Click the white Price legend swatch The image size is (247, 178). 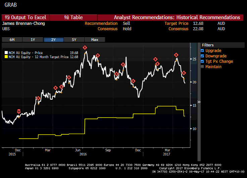pyautogui.click(x=6, y=53)
